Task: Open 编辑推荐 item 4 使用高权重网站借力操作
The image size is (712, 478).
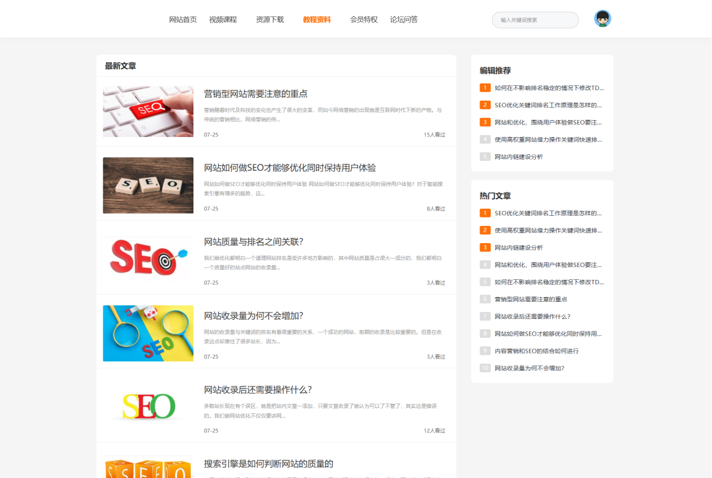Action: point(548,139)
